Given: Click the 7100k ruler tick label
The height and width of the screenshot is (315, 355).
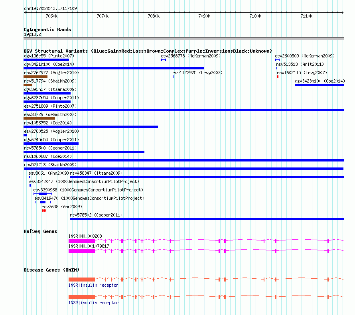Looking at the screenshot, I should 255,16.
